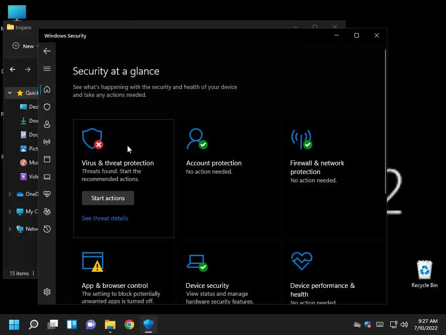Open the Windows Start menu

coord(14,325)
